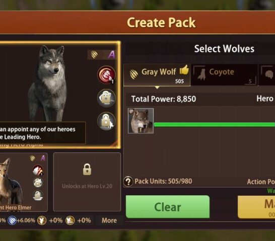Tap the first locked skill slot of leading hero
The height and width of the screenshot is (241, 275).
coord(106,98)
